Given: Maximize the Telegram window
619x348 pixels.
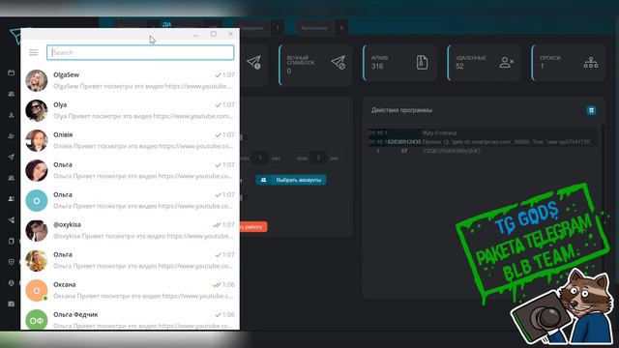Looking at the screenshot, I should pyautogui.click(x=214, y=34).
